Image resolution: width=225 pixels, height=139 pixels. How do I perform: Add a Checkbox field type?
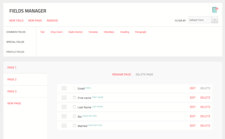[109, 32]
